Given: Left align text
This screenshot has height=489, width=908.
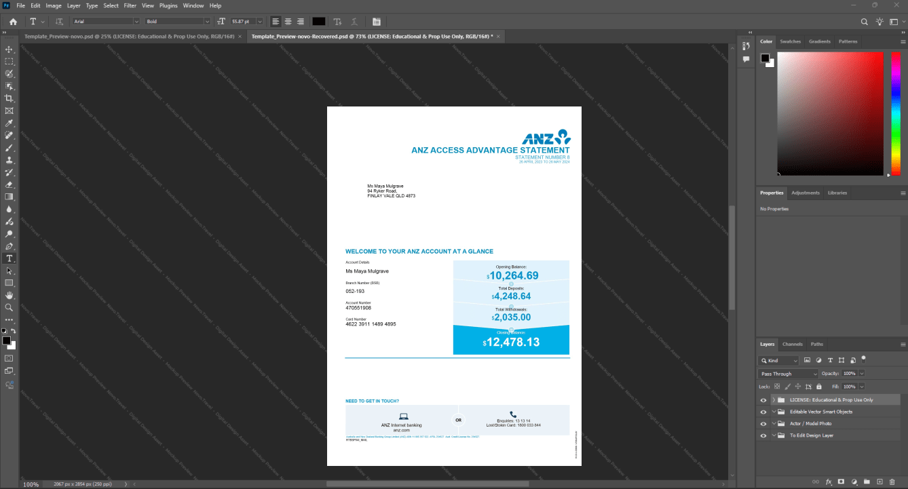Looking at the screenshot, I should click(275, 22).
